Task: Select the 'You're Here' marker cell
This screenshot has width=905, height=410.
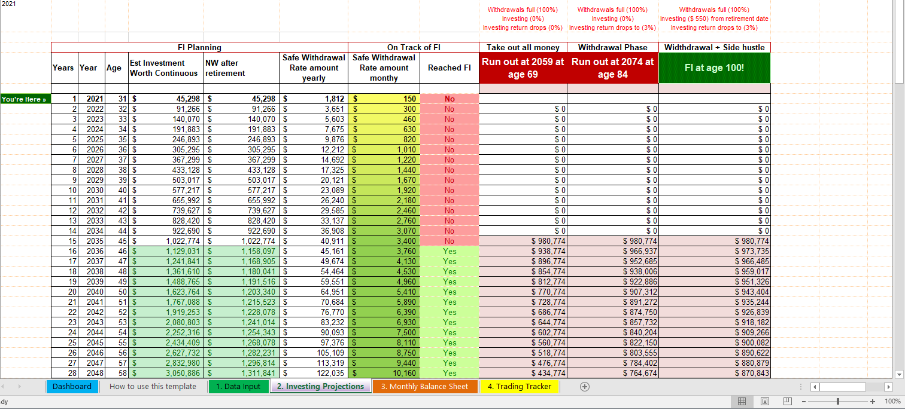Action: [25, 99]
